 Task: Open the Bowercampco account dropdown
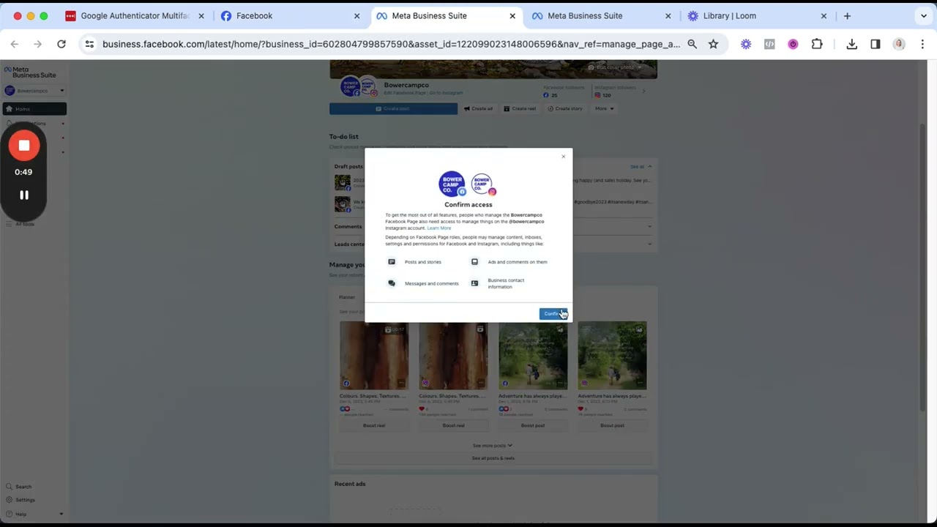pos(34,91)
